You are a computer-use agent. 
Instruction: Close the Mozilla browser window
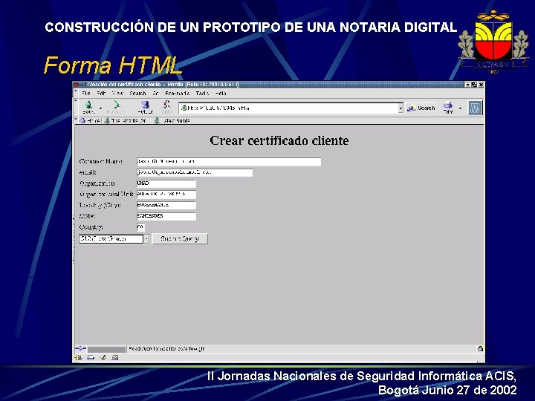pos(481,85)
